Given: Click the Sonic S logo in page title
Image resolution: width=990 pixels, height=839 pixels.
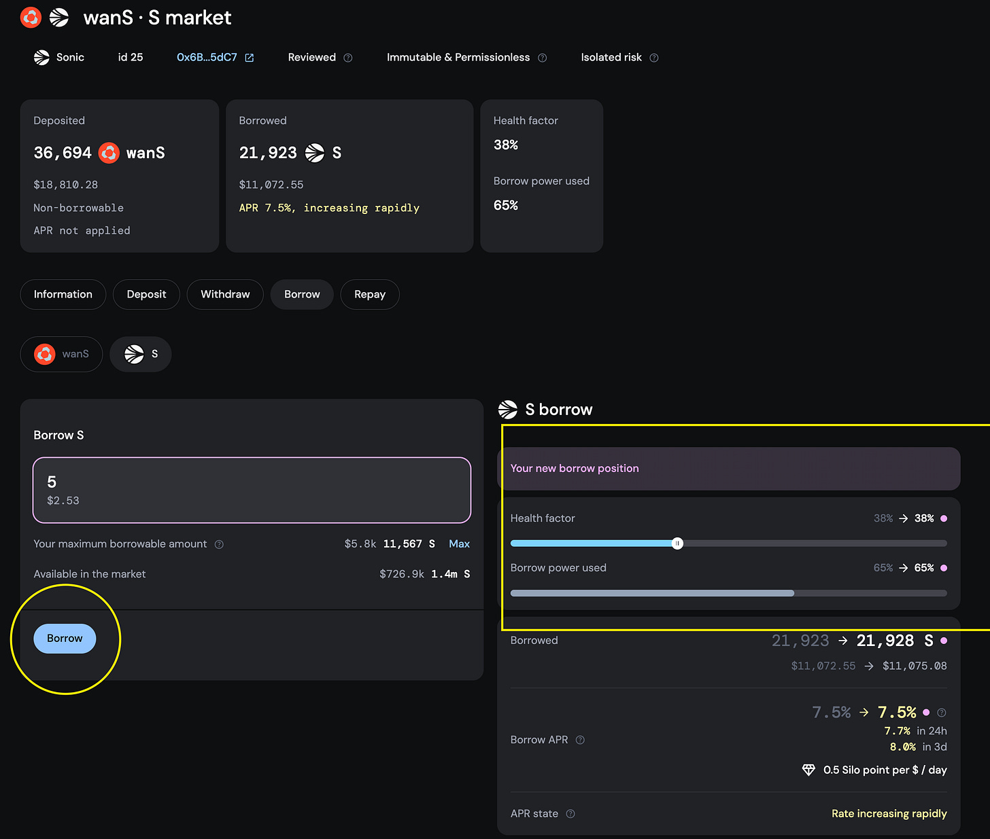Looking at the screenshot, I should coord(59,18).
